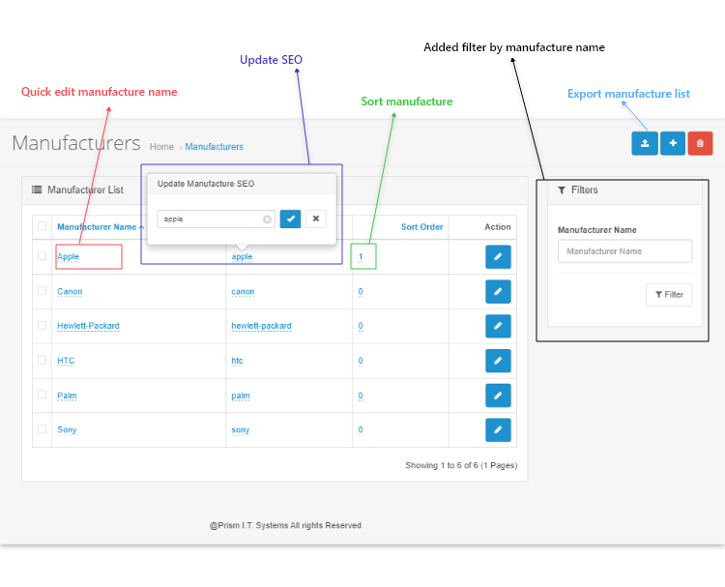Image resolution: width=725 pixels, height=587 pixels.
Task: Clear the SEO input text with the circle-x icon
Action: [267, 220]
